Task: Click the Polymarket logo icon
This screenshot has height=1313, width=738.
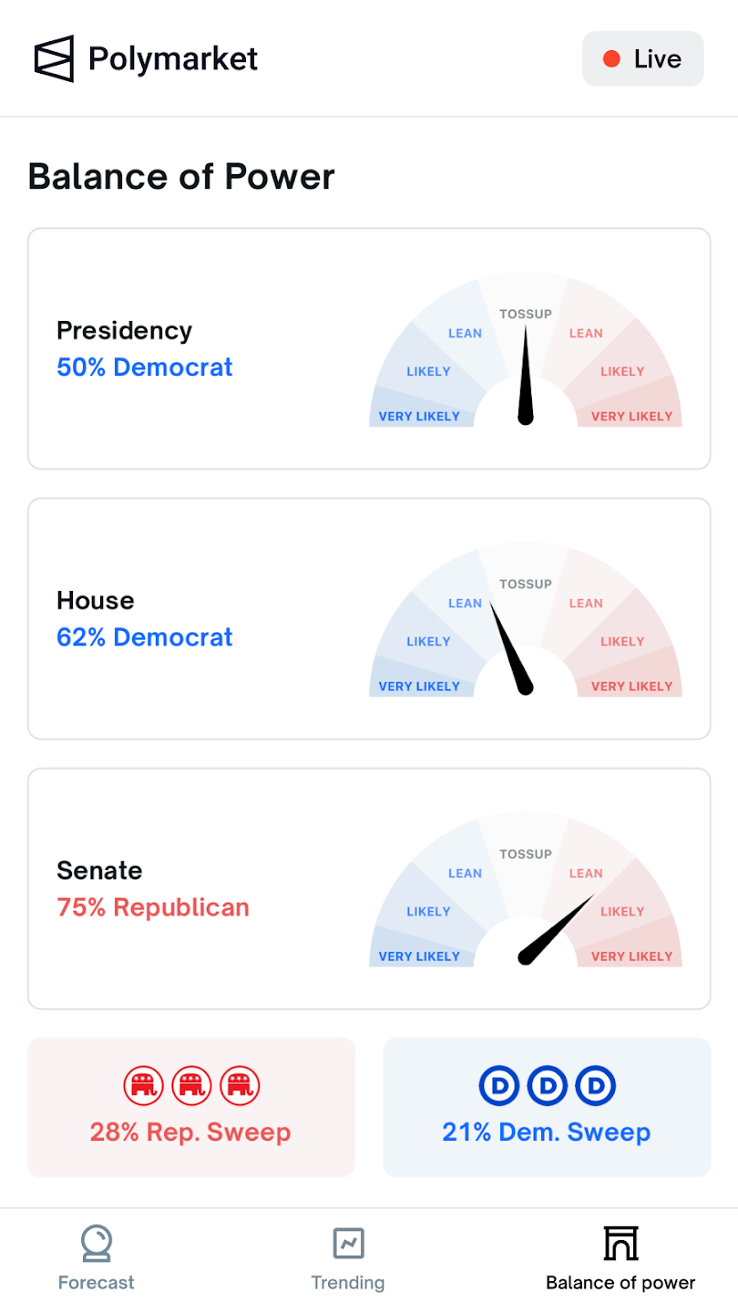Action: click(54, 59)
